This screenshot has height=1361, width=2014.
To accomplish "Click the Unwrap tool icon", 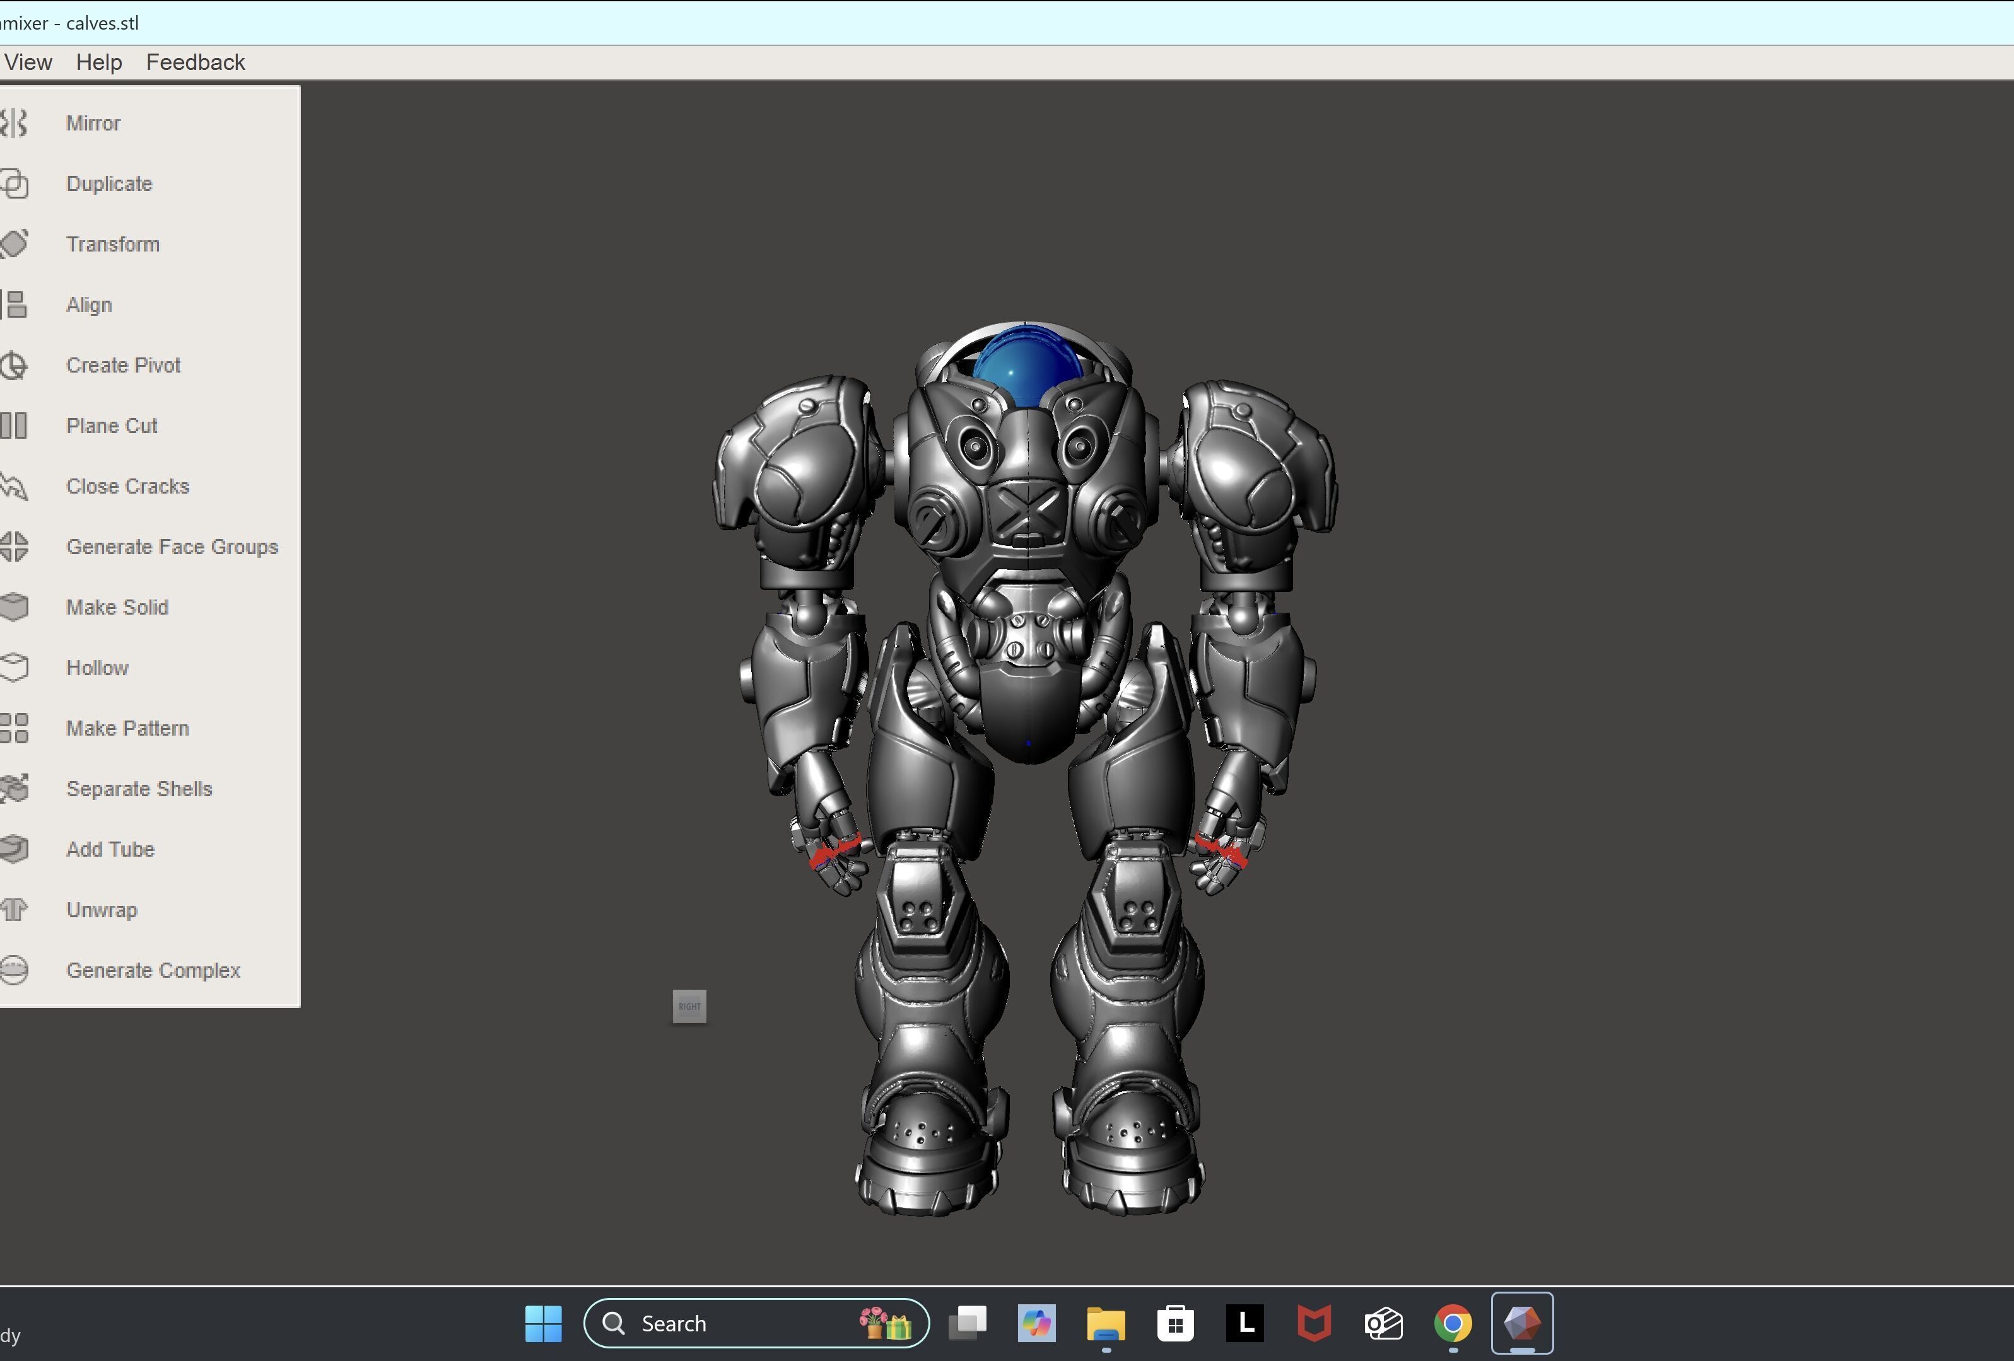I will pyautogui.click(x=14, y=910).
